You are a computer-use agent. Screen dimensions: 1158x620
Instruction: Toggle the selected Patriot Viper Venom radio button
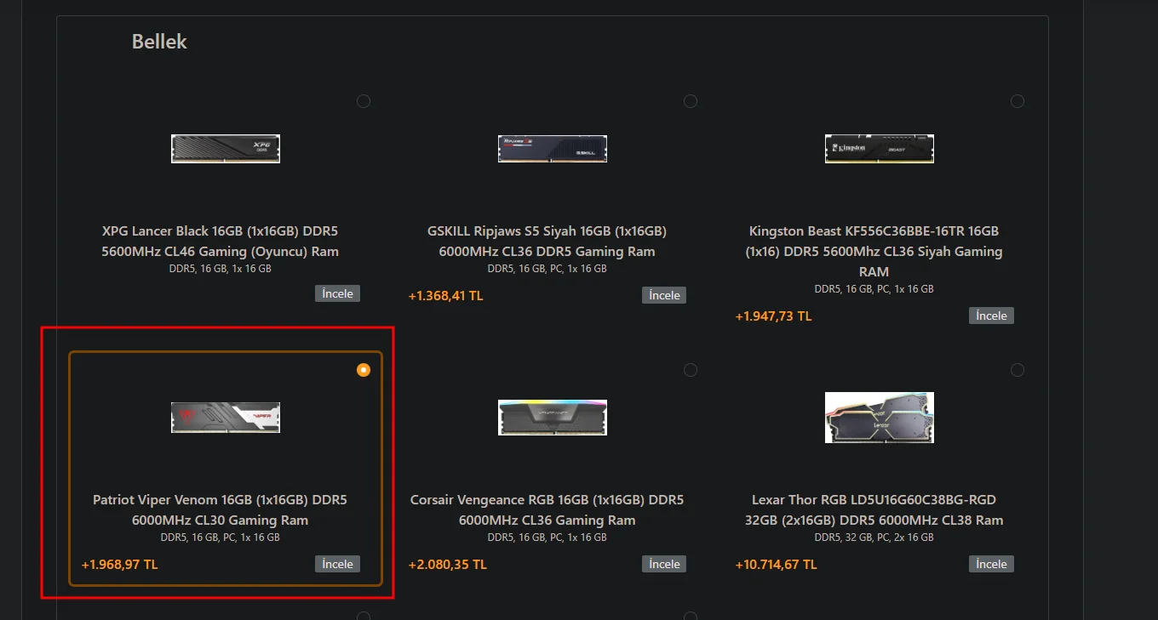(x=364, y=370)
